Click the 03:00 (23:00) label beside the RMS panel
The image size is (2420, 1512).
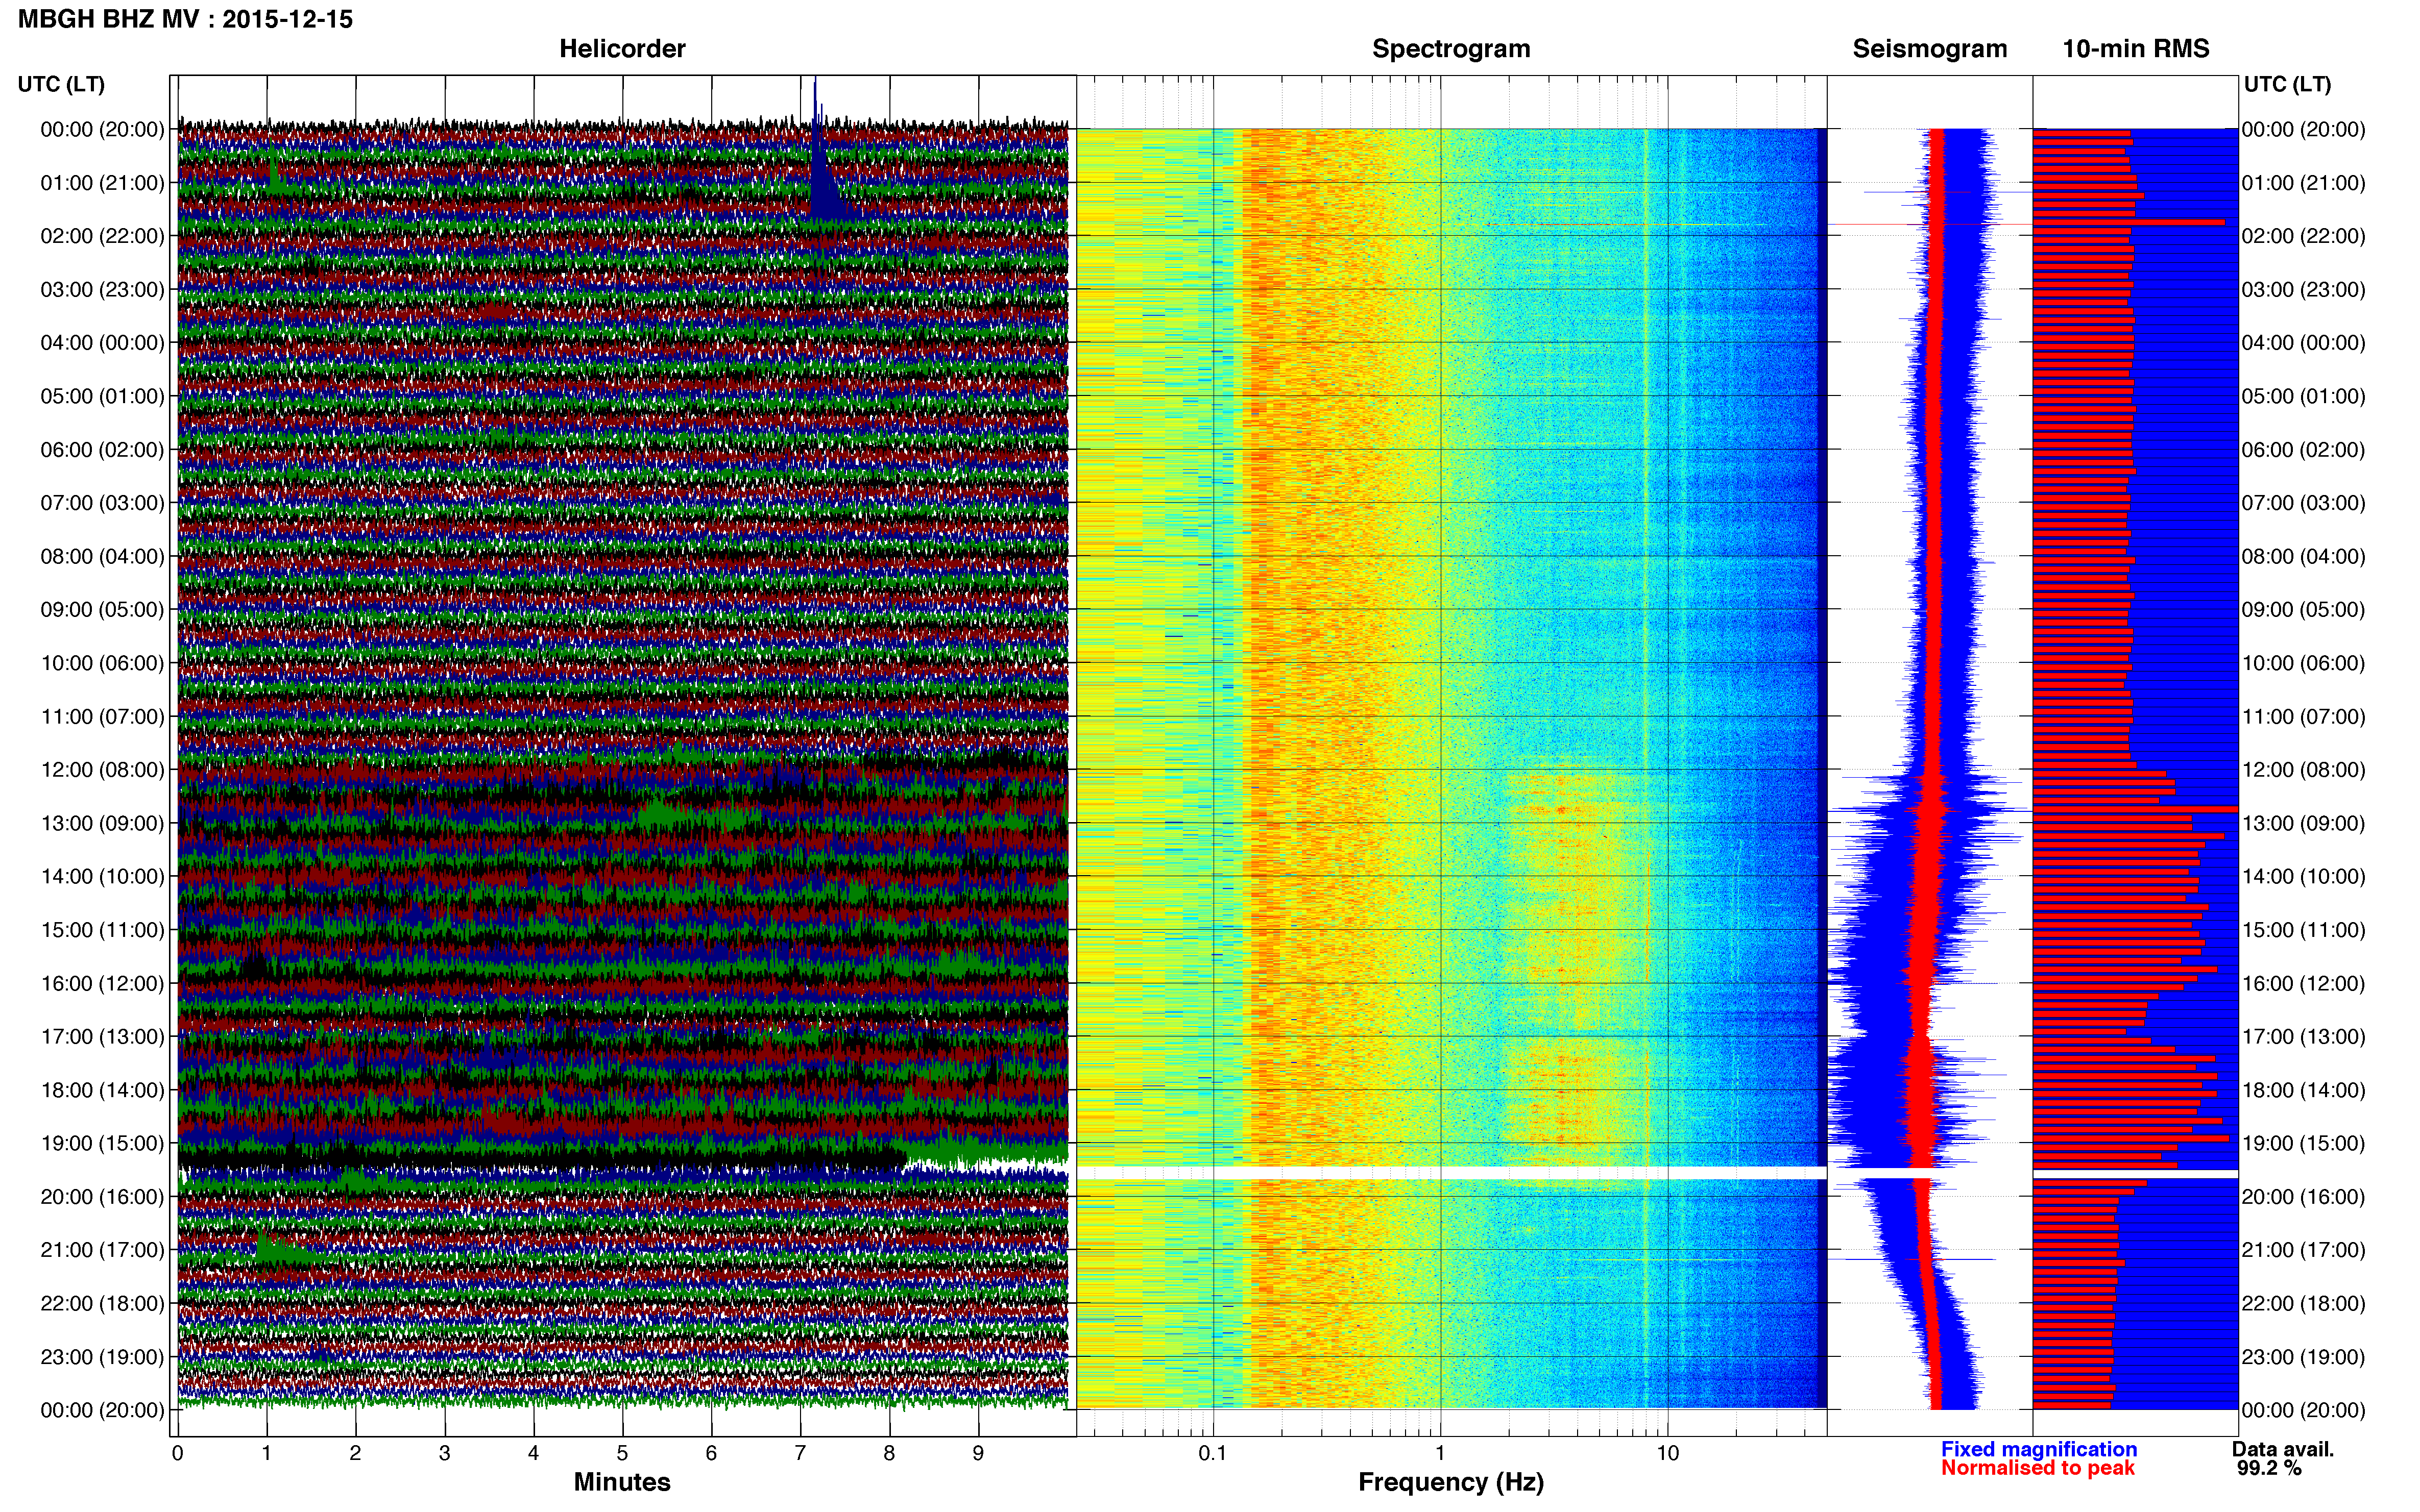point(2303,290)
